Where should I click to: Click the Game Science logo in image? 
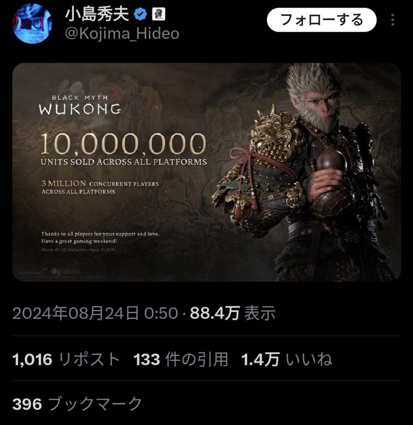(31, 273)
